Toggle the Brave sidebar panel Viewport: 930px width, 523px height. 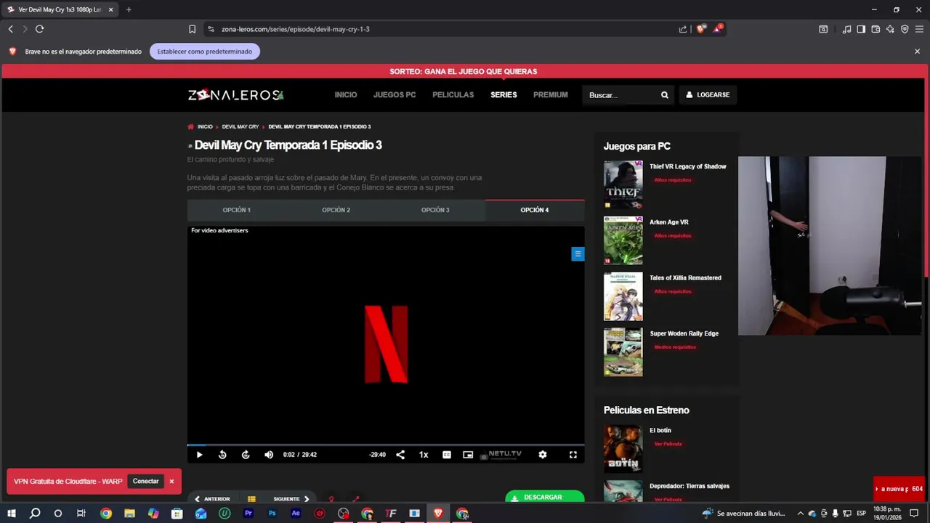point(861,29)
